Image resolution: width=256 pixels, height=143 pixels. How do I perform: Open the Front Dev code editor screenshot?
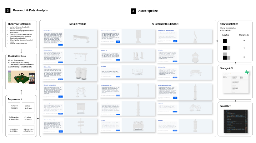[x=236, y=121]
